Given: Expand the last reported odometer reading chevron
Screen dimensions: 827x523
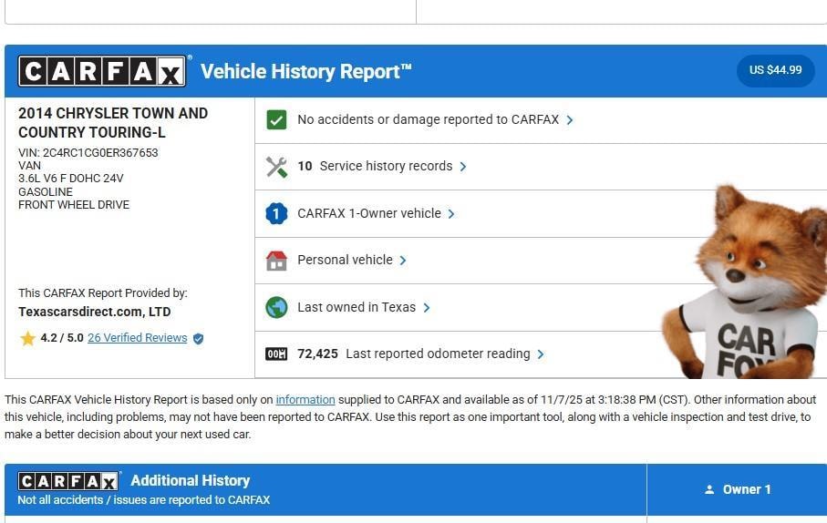Looking at the screenshot, I should click(541, 354).
